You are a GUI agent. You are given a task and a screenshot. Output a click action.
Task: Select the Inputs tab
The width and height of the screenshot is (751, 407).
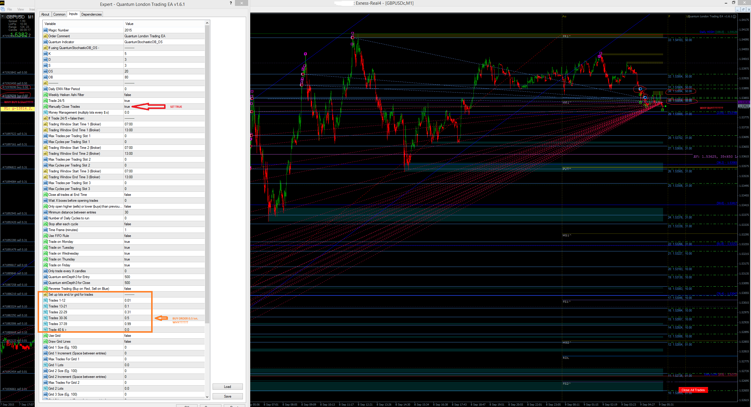[73, 14]
